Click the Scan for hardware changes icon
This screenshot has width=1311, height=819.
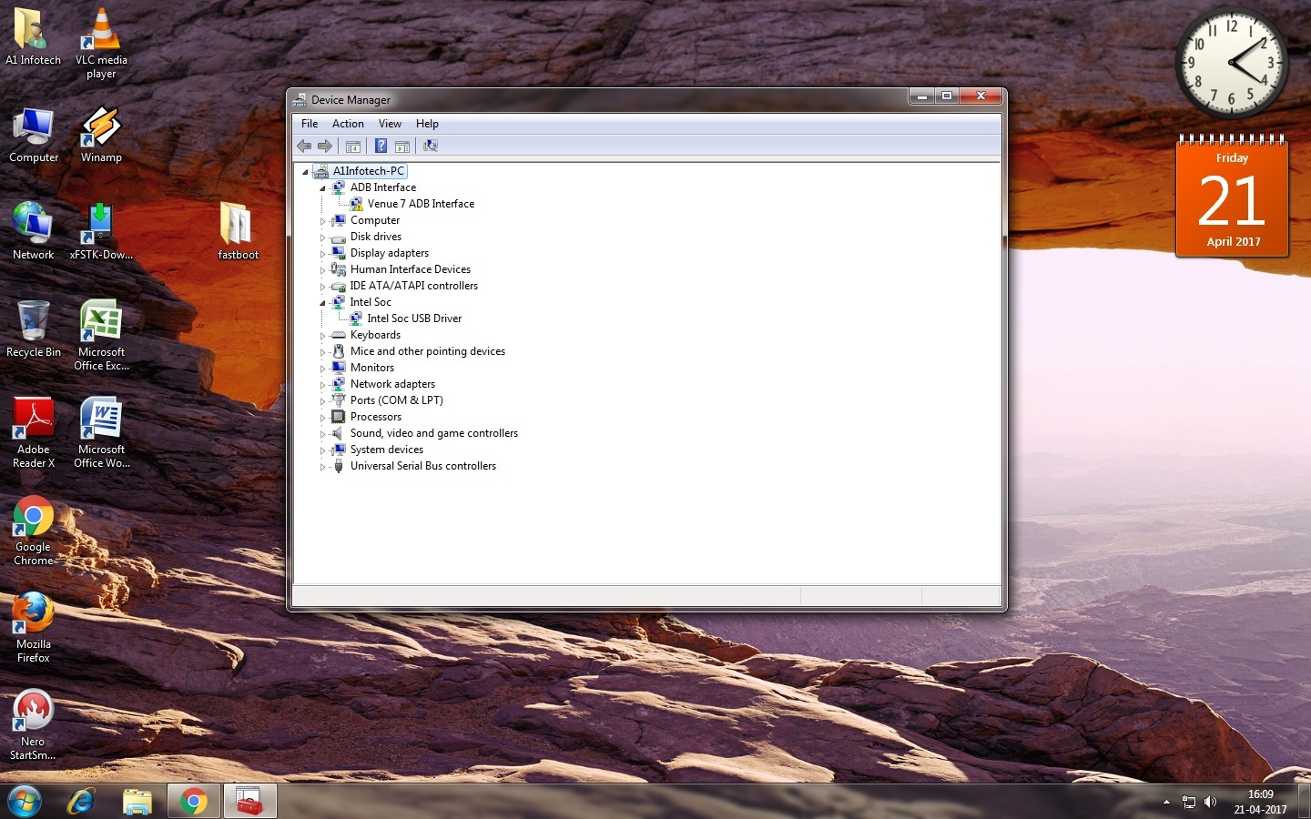pyautogui.click(x=431, y=146)
